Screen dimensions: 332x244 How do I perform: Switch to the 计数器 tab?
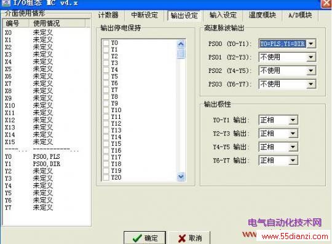point(108,15)
